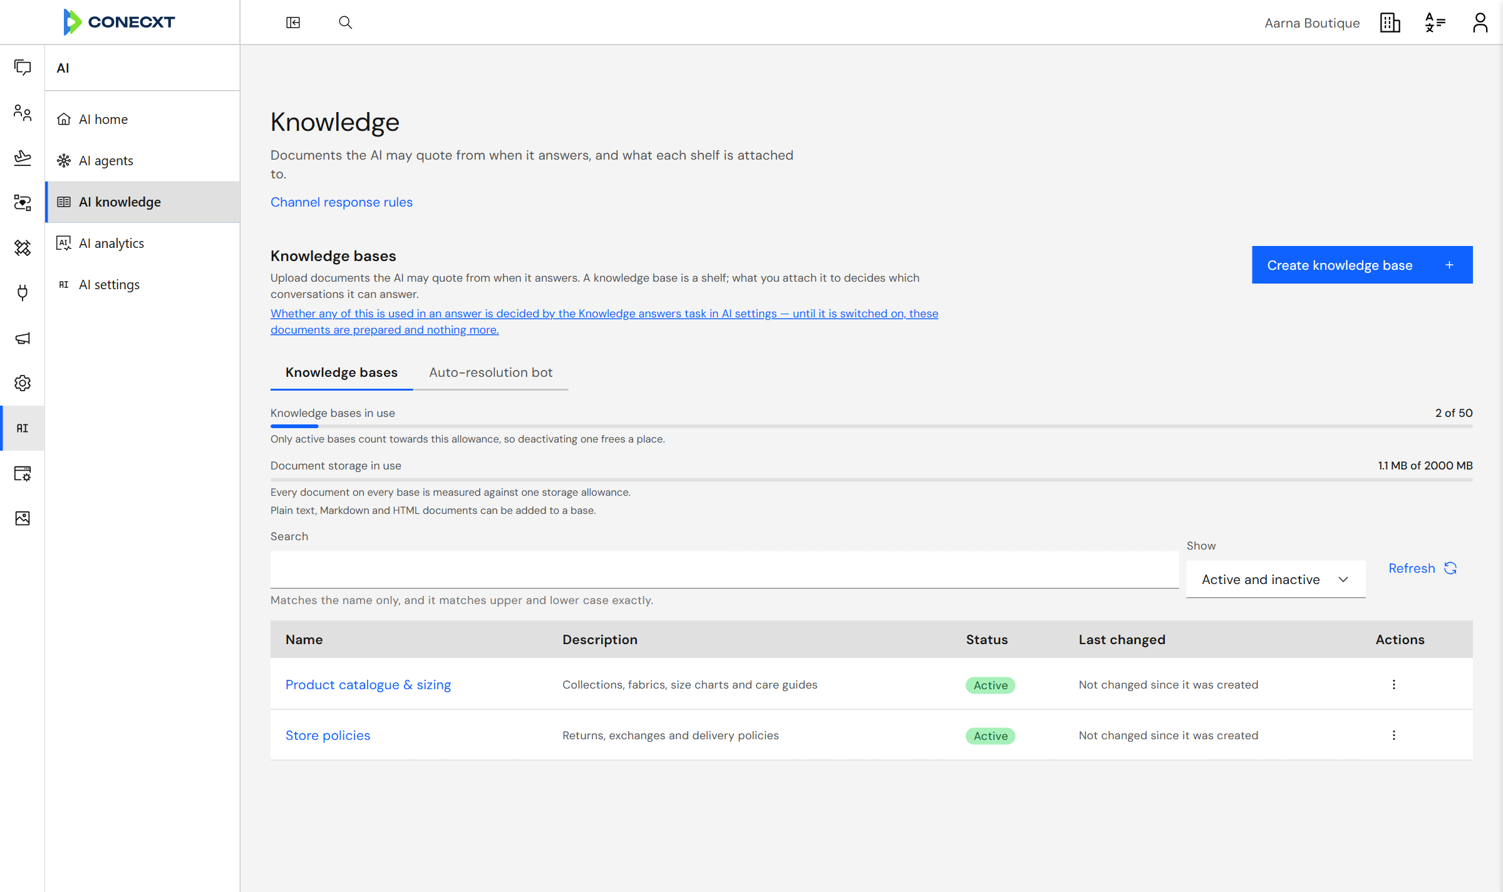The height and width of the screenshot is (892, 1503).
Task: Click Active status badge for Product catalogue
Action: 990,685
